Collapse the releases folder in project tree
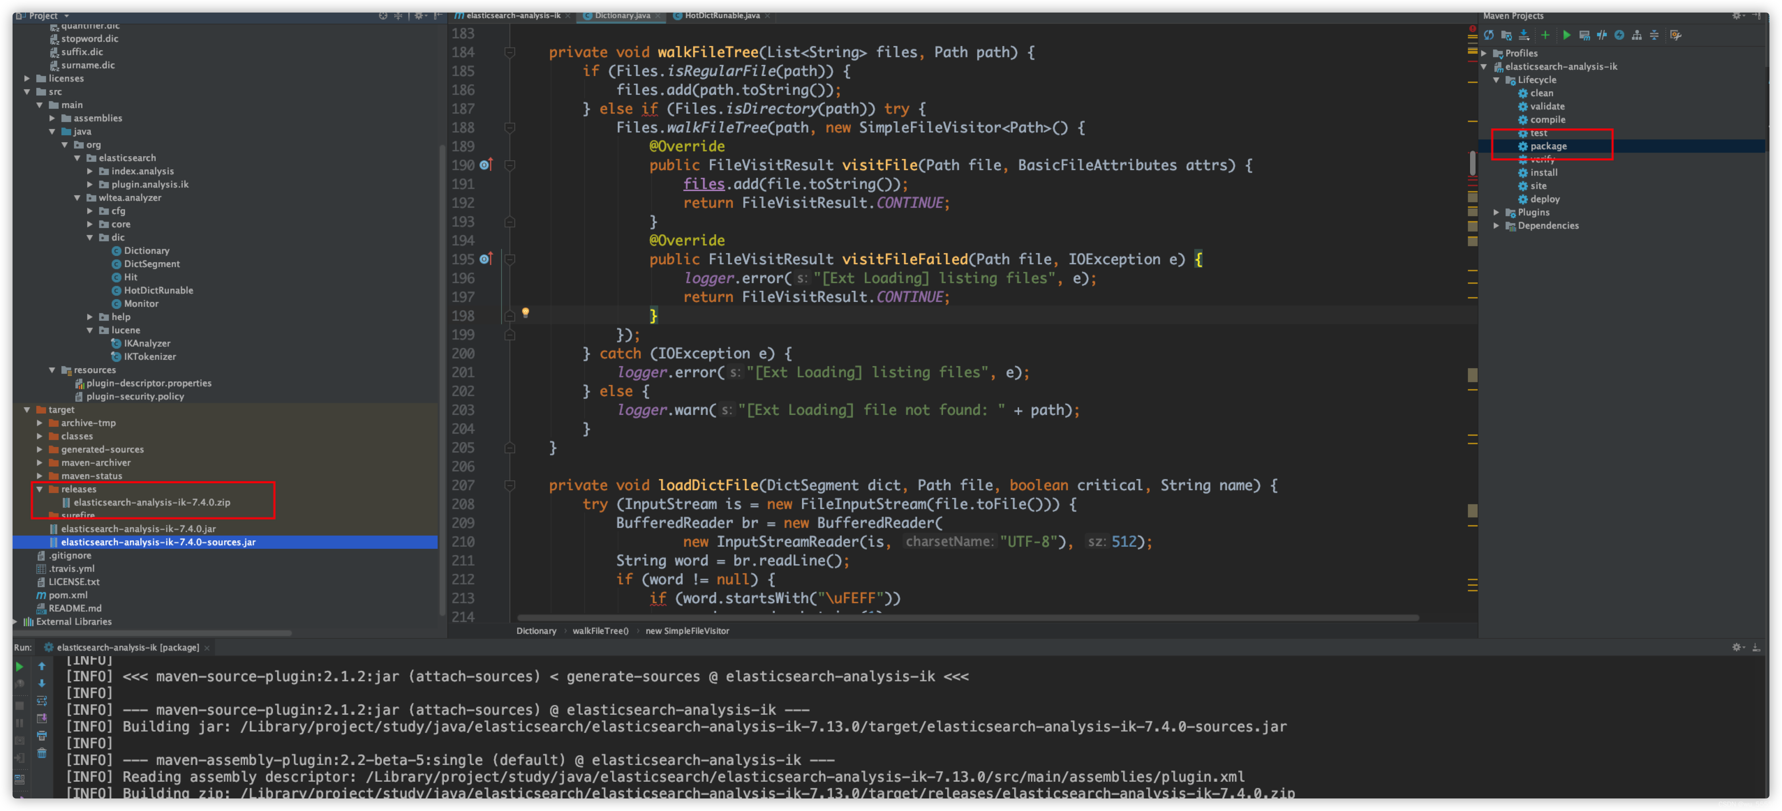The image size is (1782, 811). point(39,489)
